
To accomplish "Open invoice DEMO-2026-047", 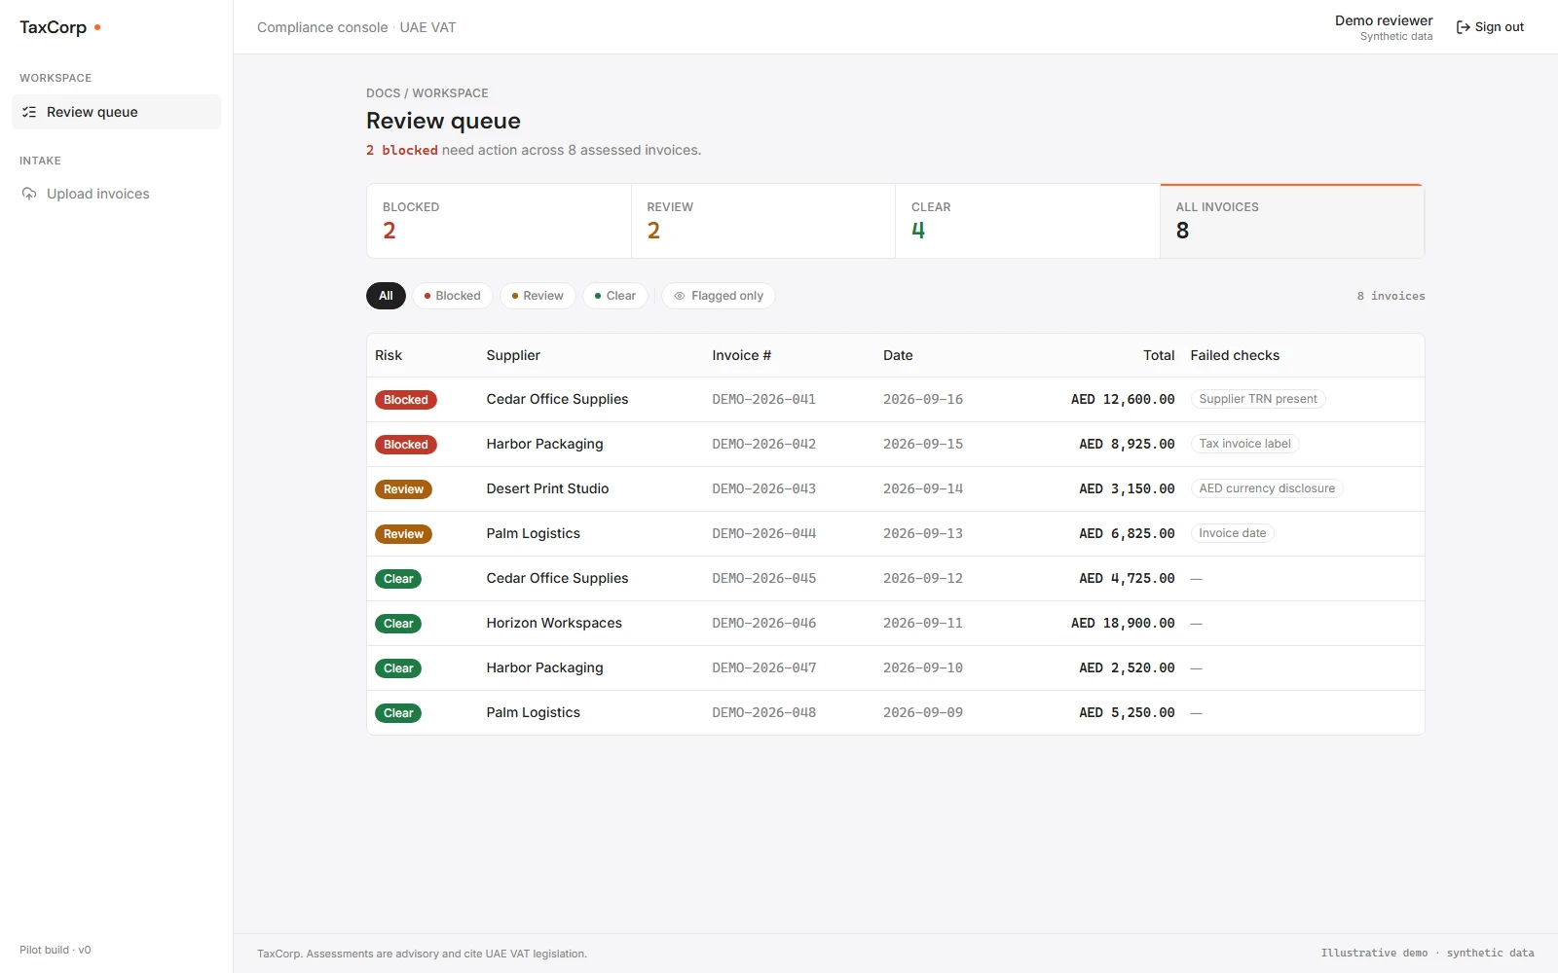I will point(763,667).
